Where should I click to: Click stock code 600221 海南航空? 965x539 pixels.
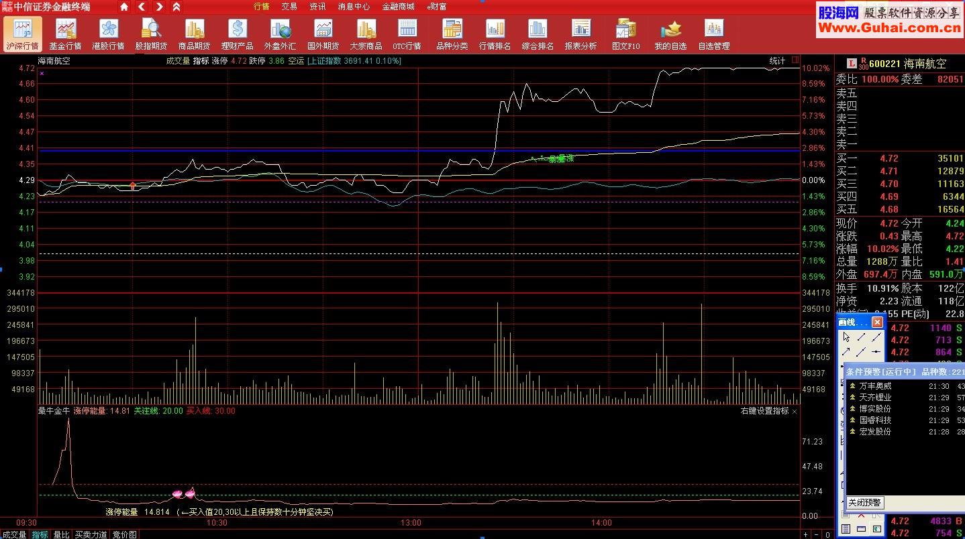click(x=909, y=64)
